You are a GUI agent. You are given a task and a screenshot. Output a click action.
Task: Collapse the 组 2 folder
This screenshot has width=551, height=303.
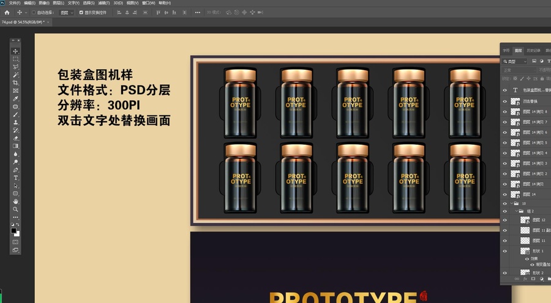517,211
